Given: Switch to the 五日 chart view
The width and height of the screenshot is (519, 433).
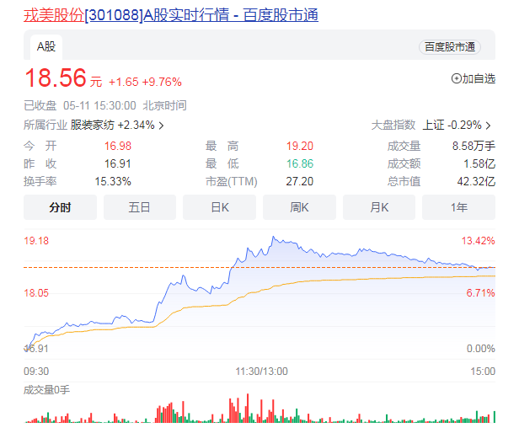Looking at the screenshot, I should point(140,207).
